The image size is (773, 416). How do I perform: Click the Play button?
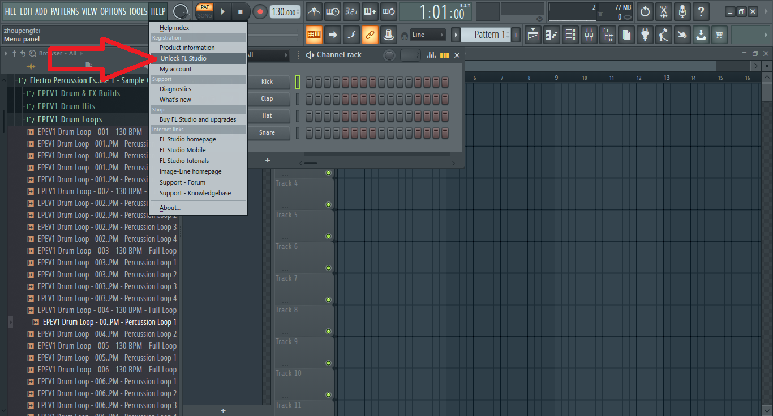(222, 11)
